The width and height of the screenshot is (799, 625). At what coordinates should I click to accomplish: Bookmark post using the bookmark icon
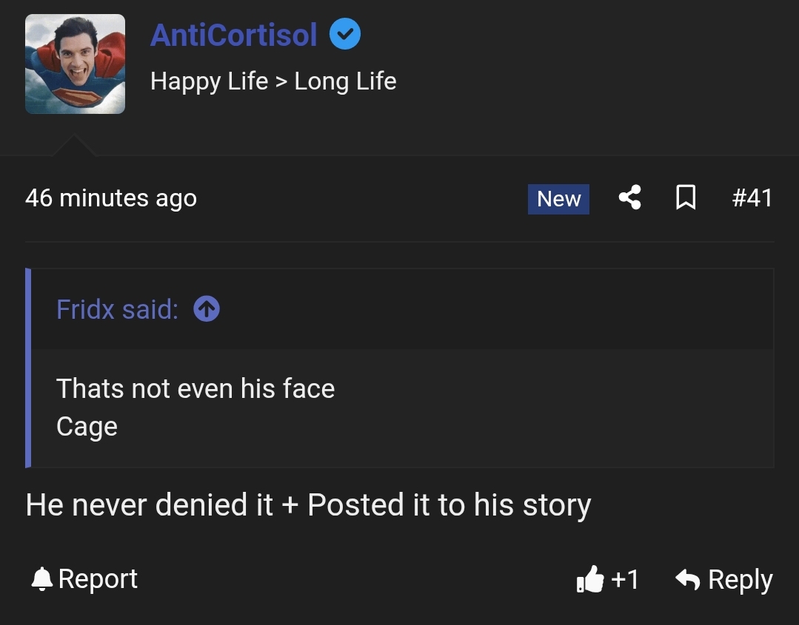coord(686,197)
